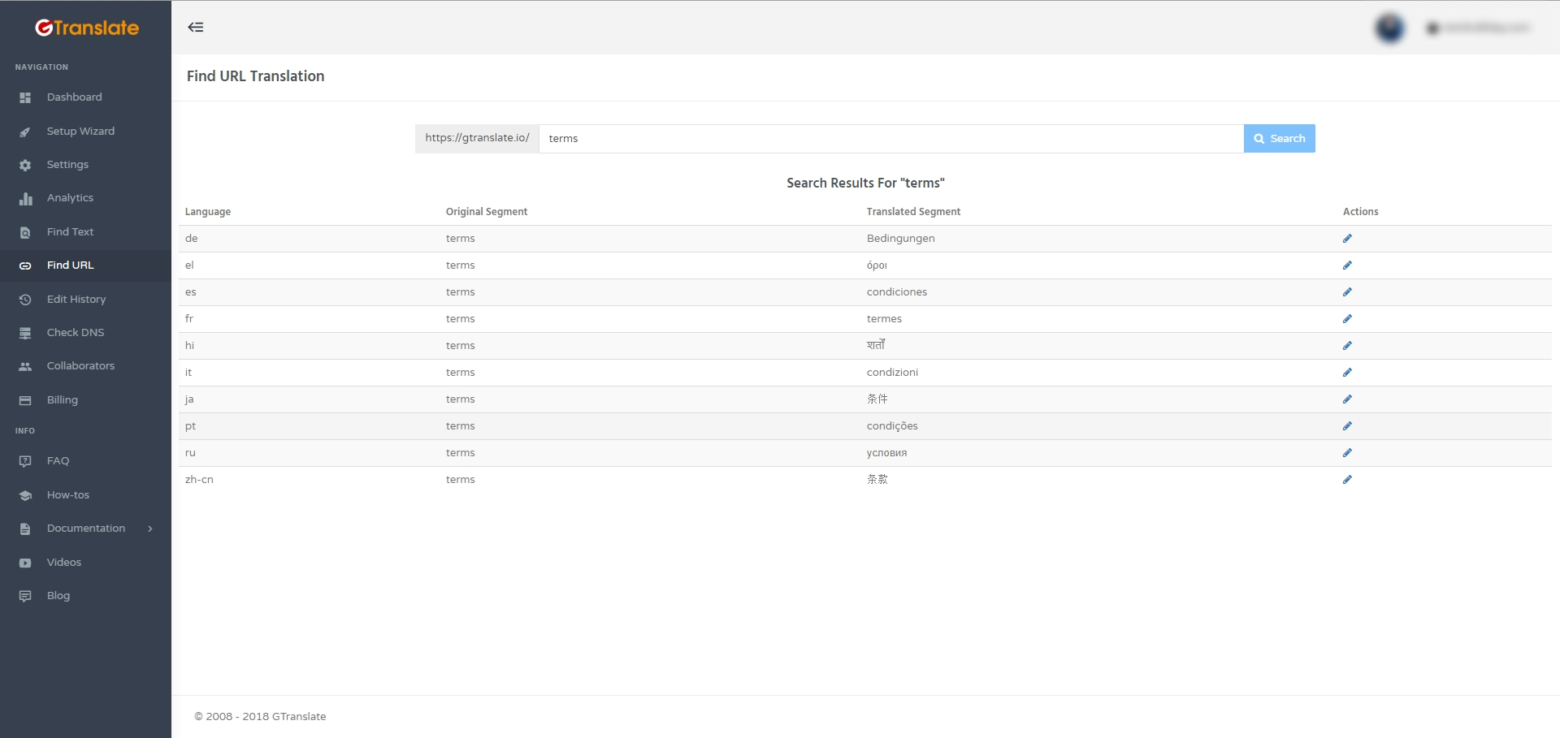Expand the Documentation submenu chevron
This screenshot has height=738, width=1560.
(x=150, y=529)
